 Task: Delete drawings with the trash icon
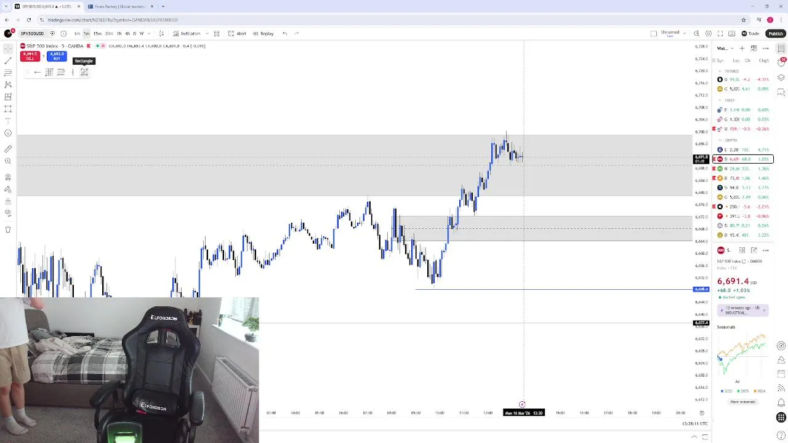coord(8,229)
